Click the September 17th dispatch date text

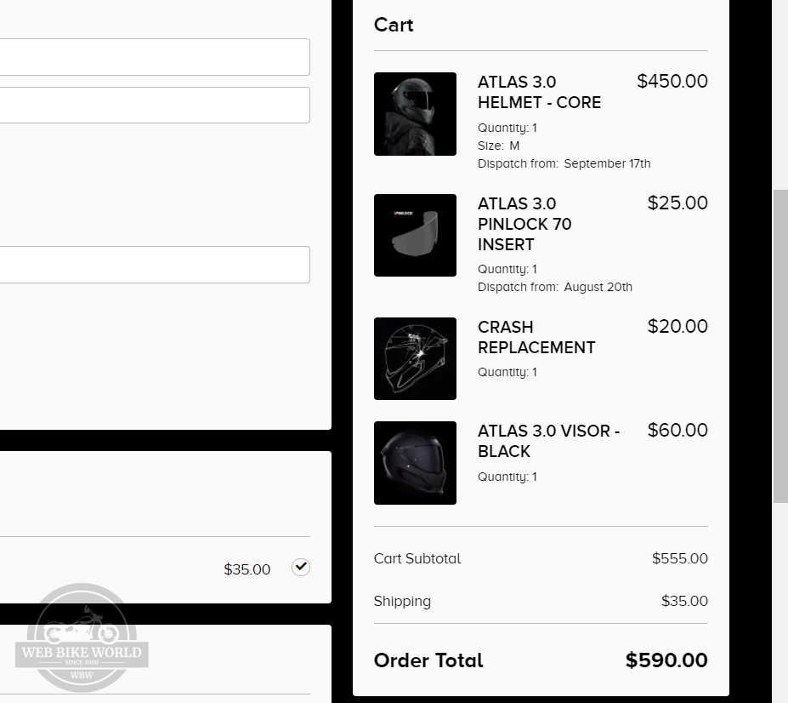click(607, 163)
